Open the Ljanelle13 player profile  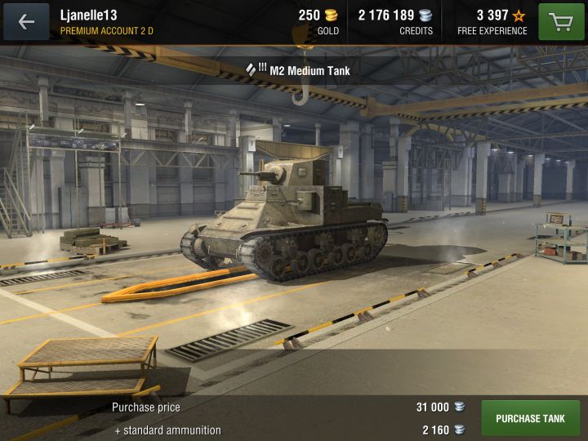pyautogui.click(x=89, y=16)
